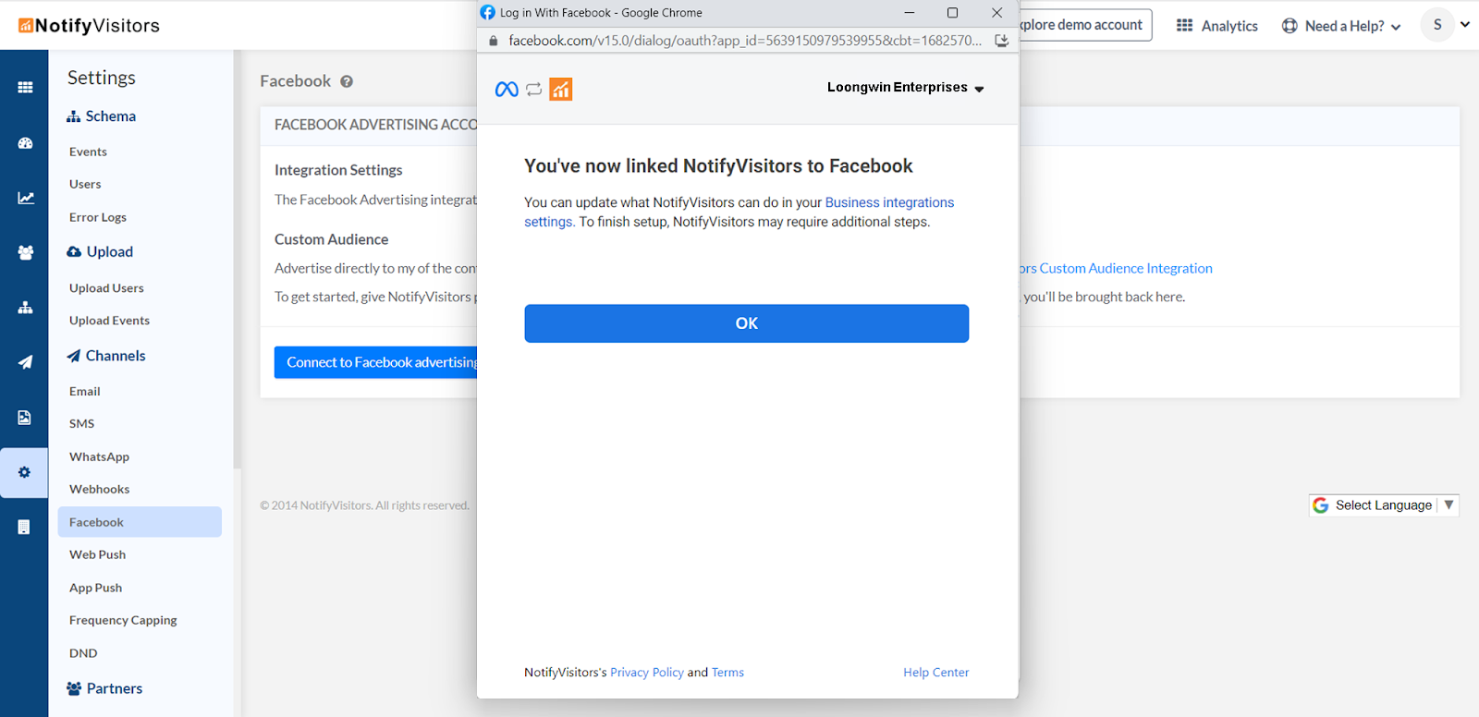Viewport: 1479px width, 717px height.
Task: Maximize the Facebook login popup window
Action: tap(952, 13)
